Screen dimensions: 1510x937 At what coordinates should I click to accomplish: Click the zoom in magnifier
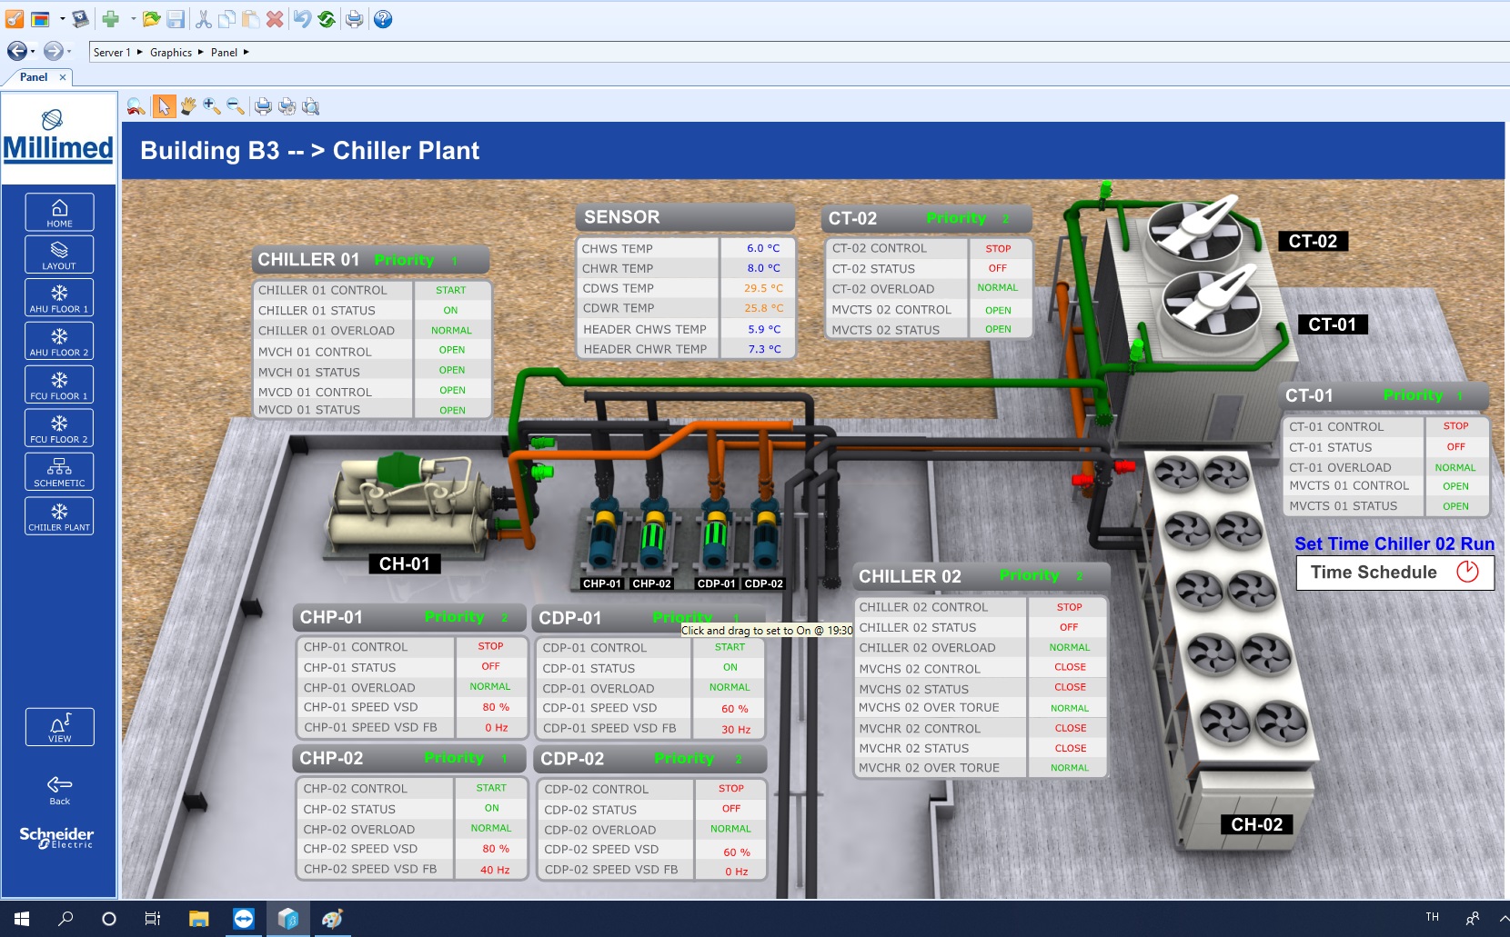tap(212, 106)
